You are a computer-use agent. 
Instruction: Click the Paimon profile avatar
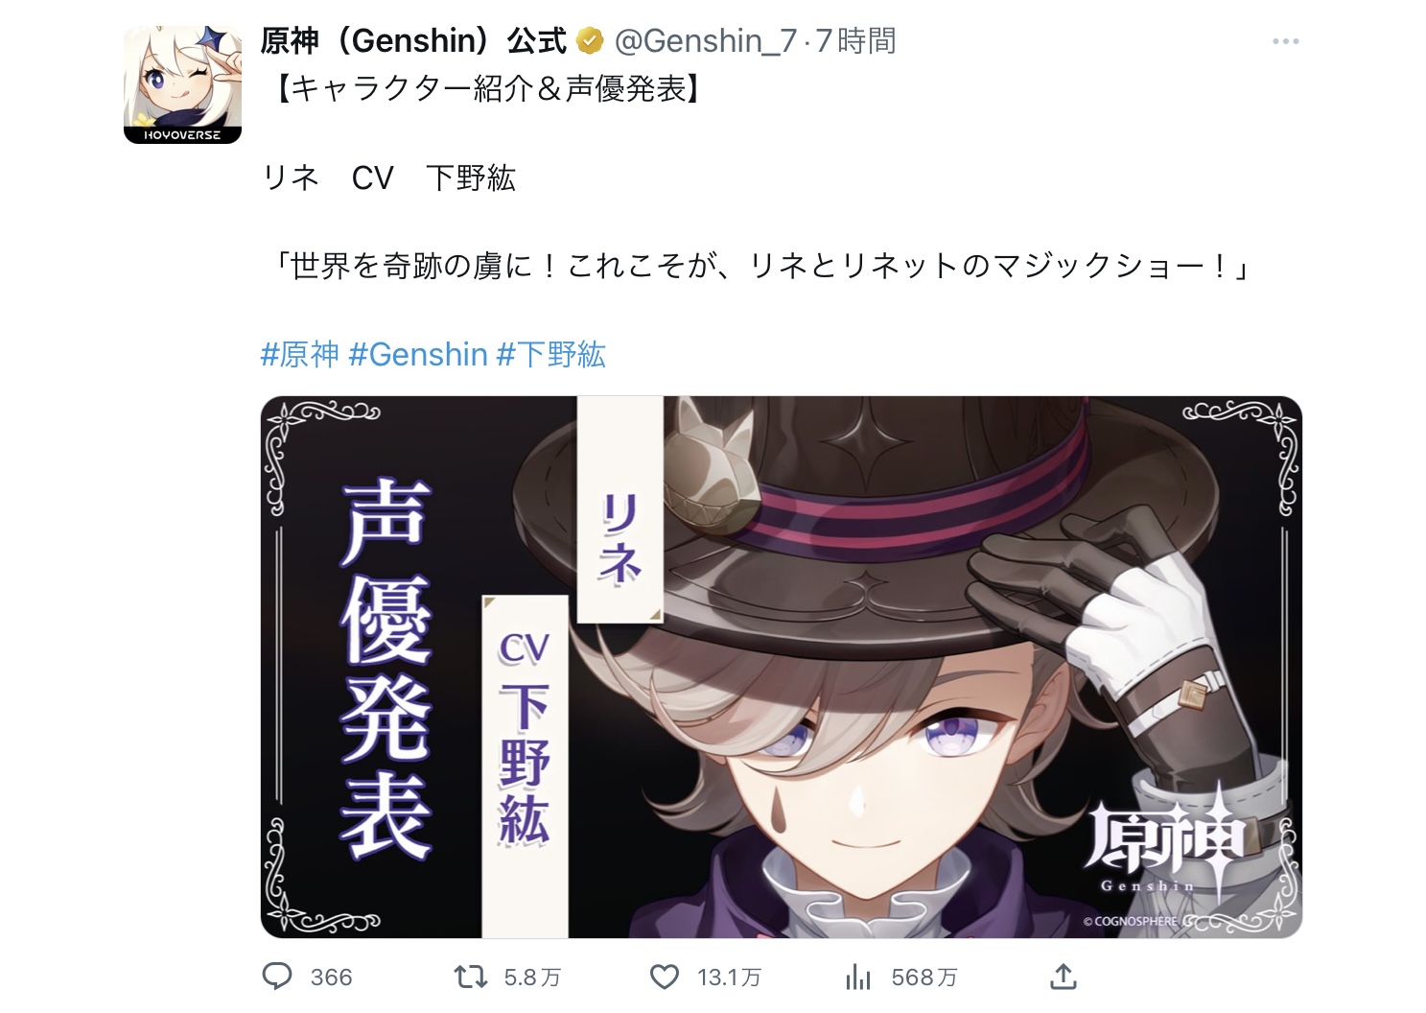182,84
